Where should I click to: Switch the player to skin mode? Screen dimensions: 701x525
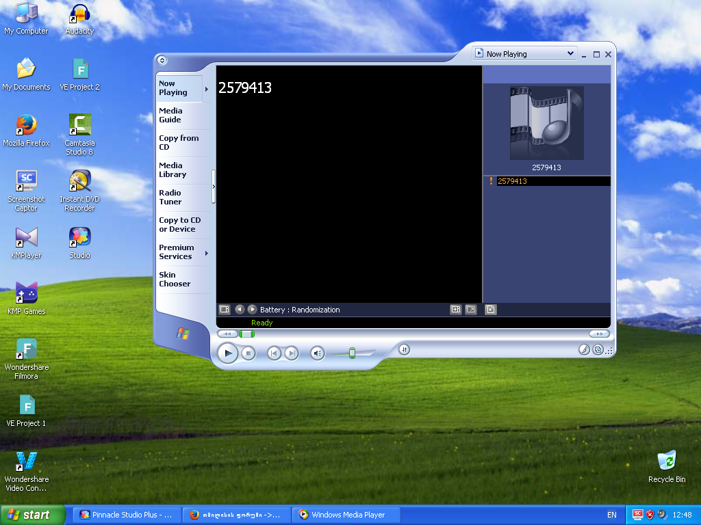tap(598, 349)
